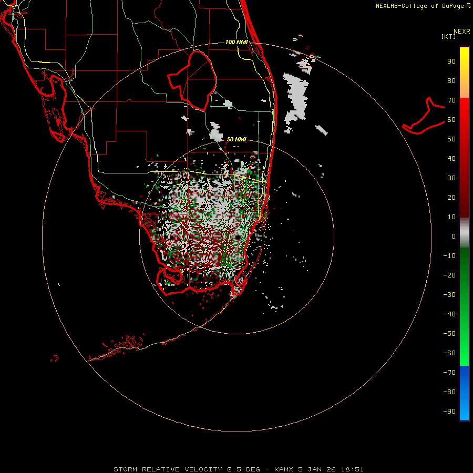Click the -40 value on the velocity scale
Screen dimensions: 473x473
coord(449,314)
